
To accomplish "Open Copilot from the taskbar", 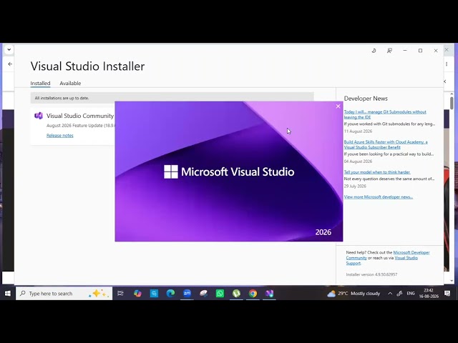I will 137,294.
